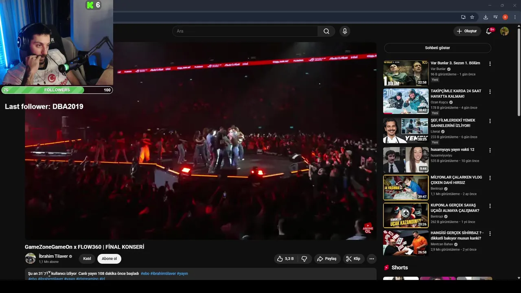Image resolution: width=521 pixels, height=293 pixels.
Task: Like the video (5,3 B)
Action: click(285, 259)
